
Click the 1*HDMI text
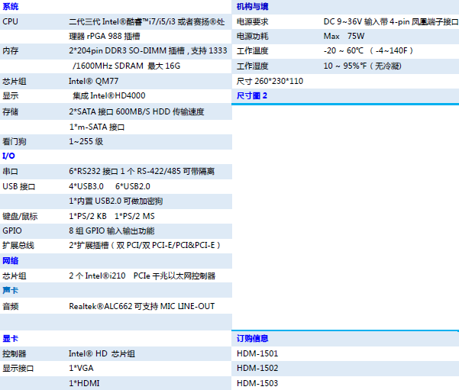(84, 383)
